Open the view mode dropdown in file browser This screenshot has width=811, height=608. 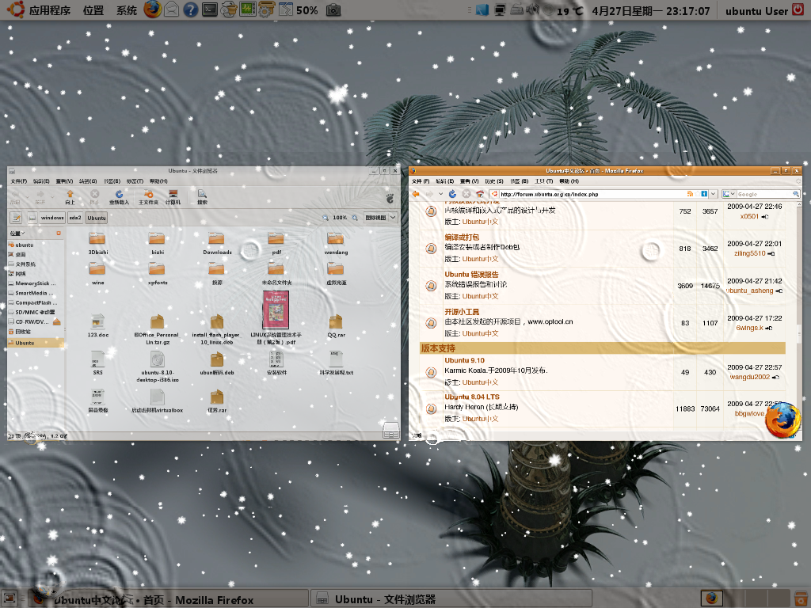coord(381,218)
